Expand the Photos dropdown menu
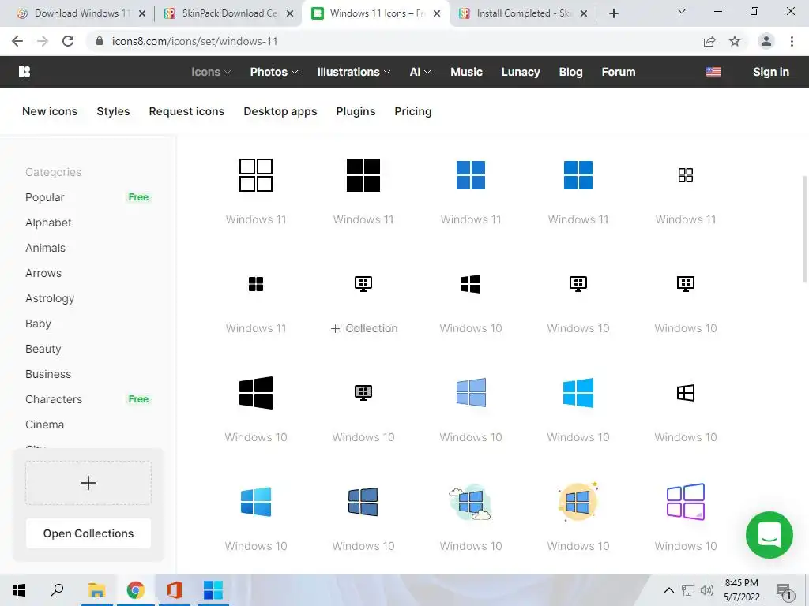 point(274,72)
